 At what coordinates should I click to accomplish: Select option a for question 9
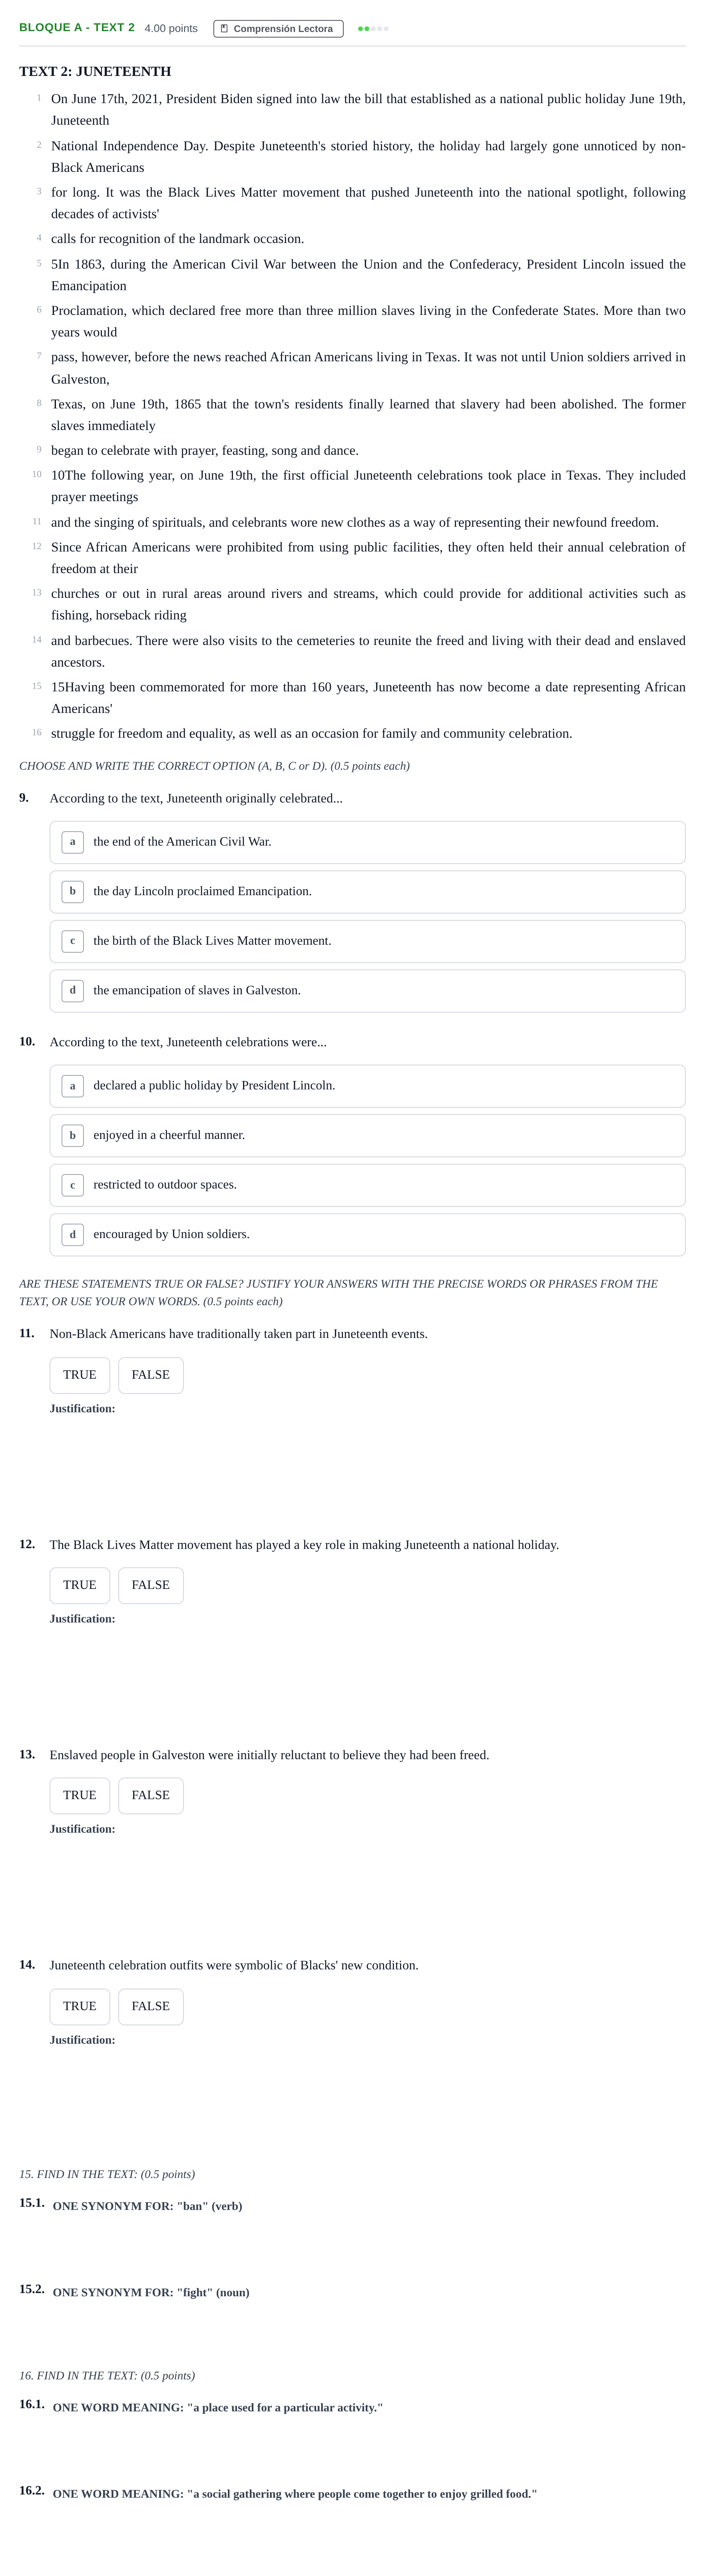(x=367, y=842)
